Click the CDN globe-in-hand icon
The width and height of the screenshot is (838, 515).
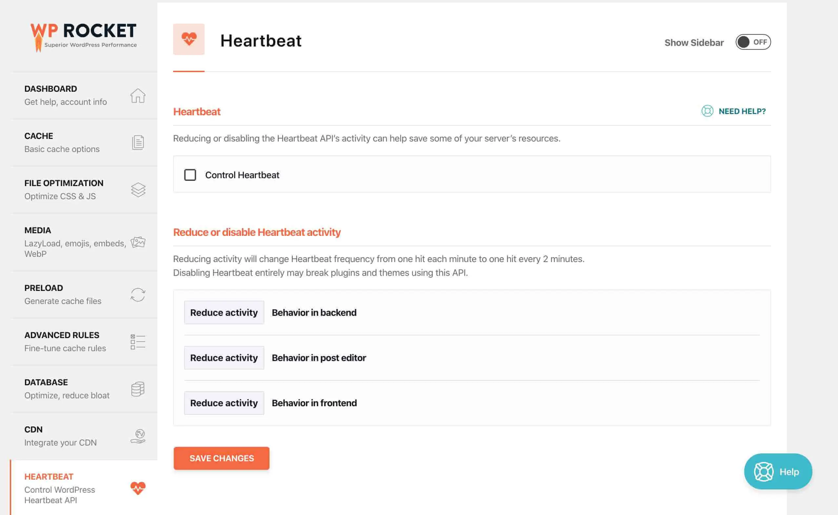[x=138, y=436]
